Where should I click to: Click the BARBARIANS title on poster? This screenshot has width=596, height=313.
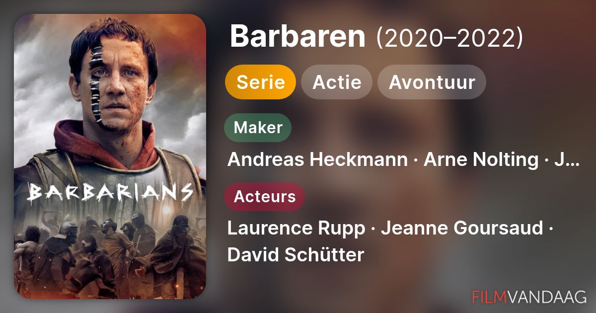[110, 191]
